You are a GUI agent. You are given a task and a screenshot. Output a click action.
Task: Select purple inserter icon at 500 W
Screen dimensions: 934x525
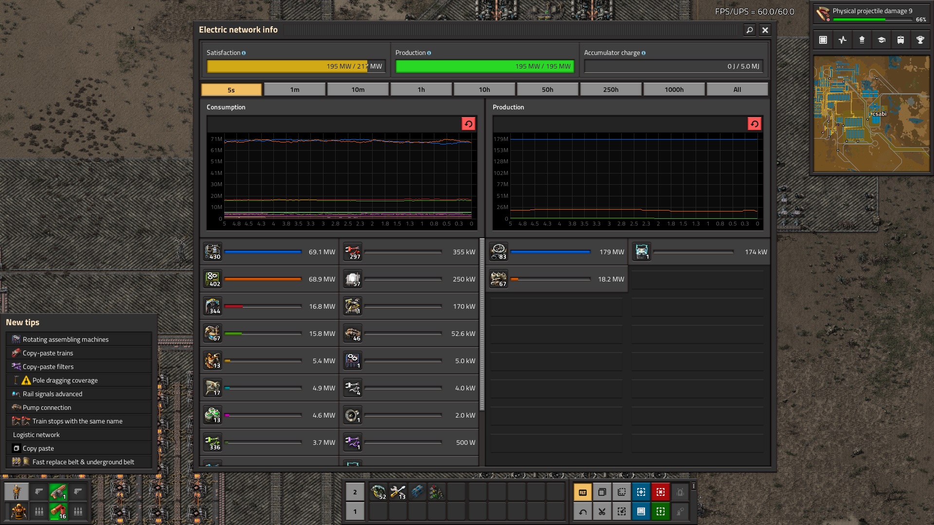point(353,442)
